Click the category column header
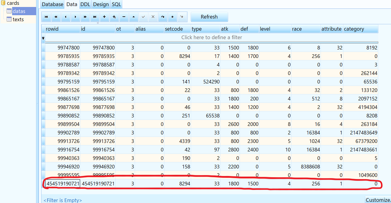 pyautogui.click(x=361, y=29)
